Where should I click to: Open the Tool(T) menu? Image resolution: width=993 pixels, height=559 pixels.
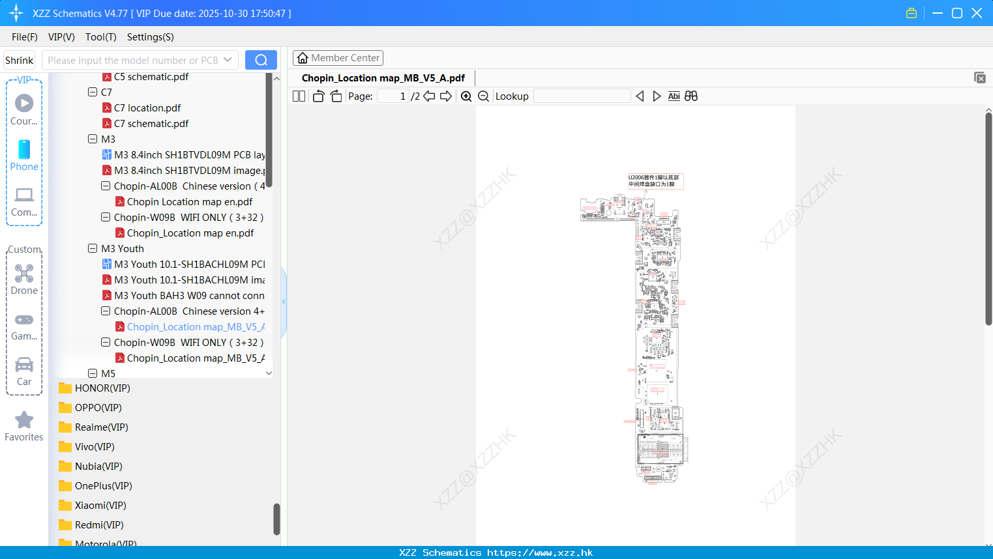(101, 36)
